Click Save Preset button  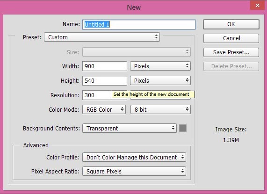pyautogui.click(x=231, y=52)
